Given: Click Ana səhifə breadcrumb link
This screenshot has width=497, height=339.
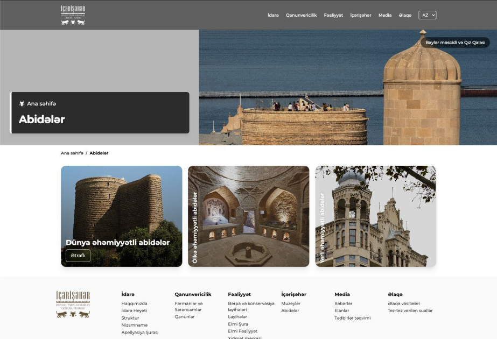Looking at the screenshot, I should 72,153.
